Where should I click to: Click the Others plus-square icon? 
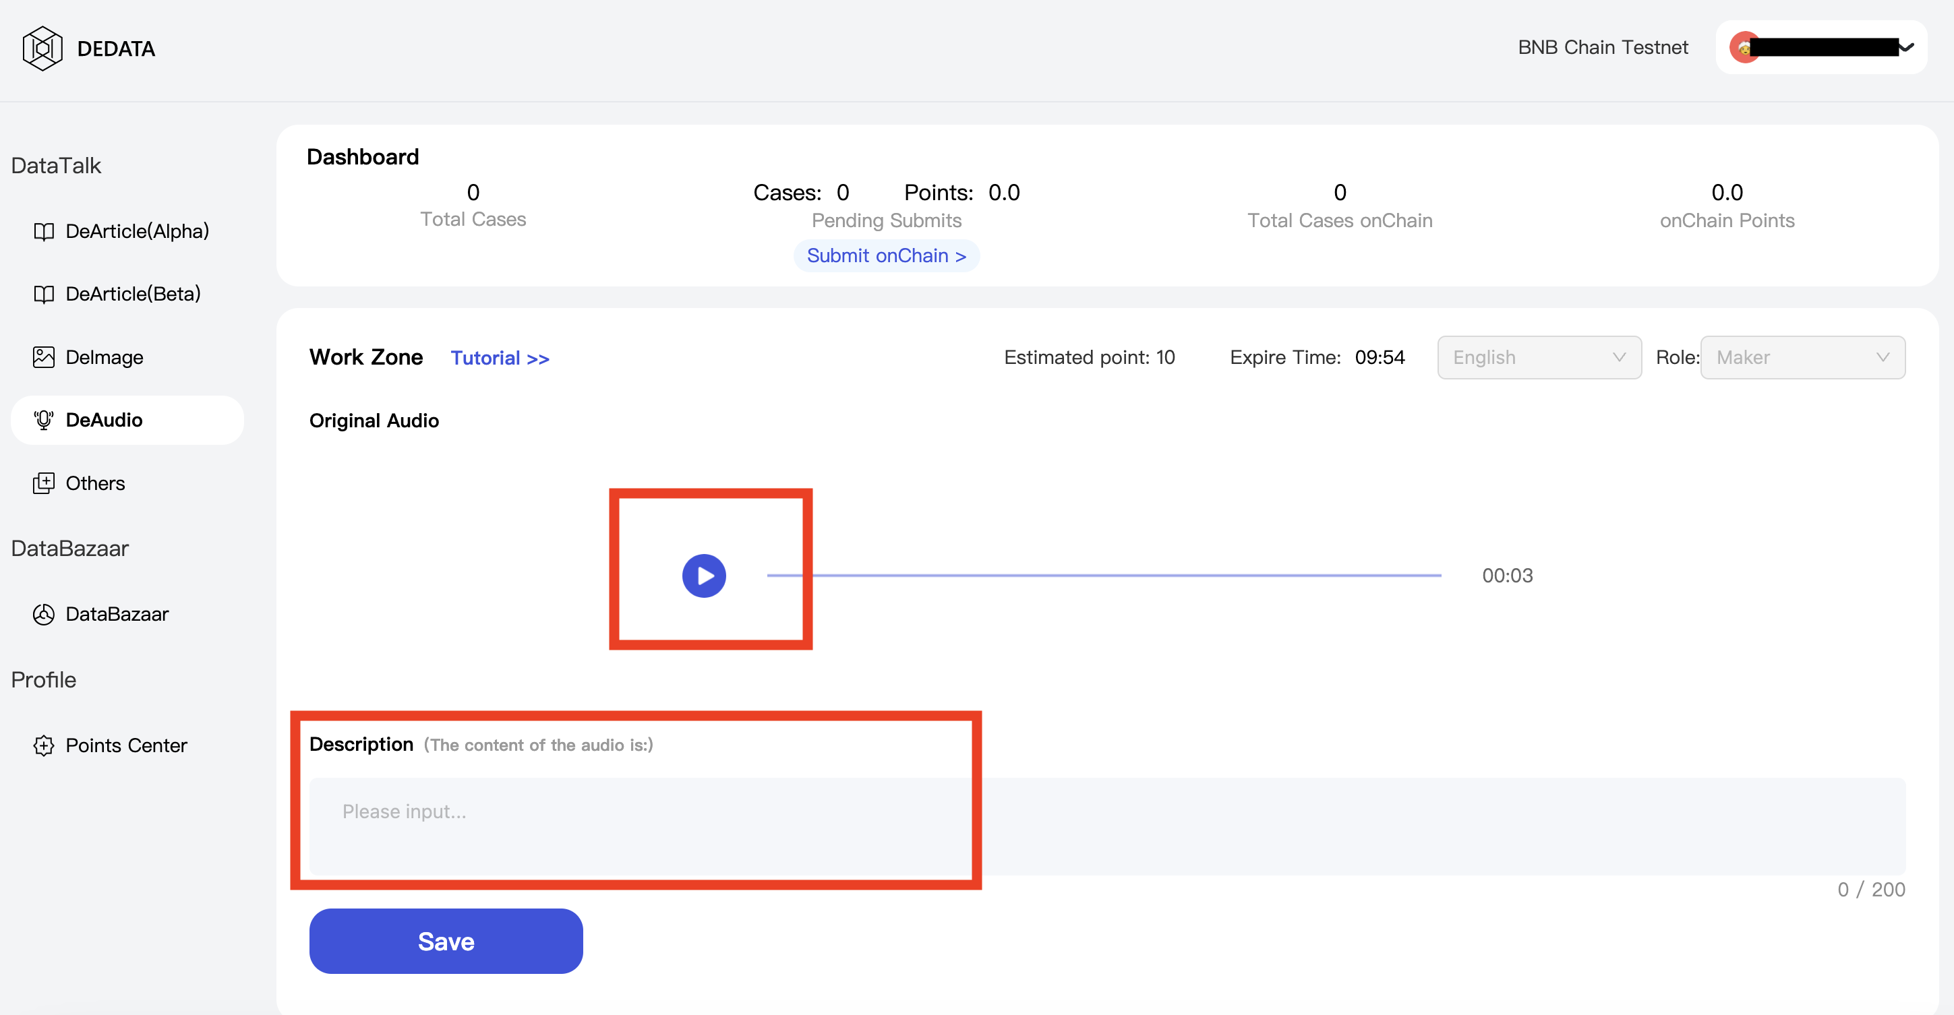tap(44, 483)
